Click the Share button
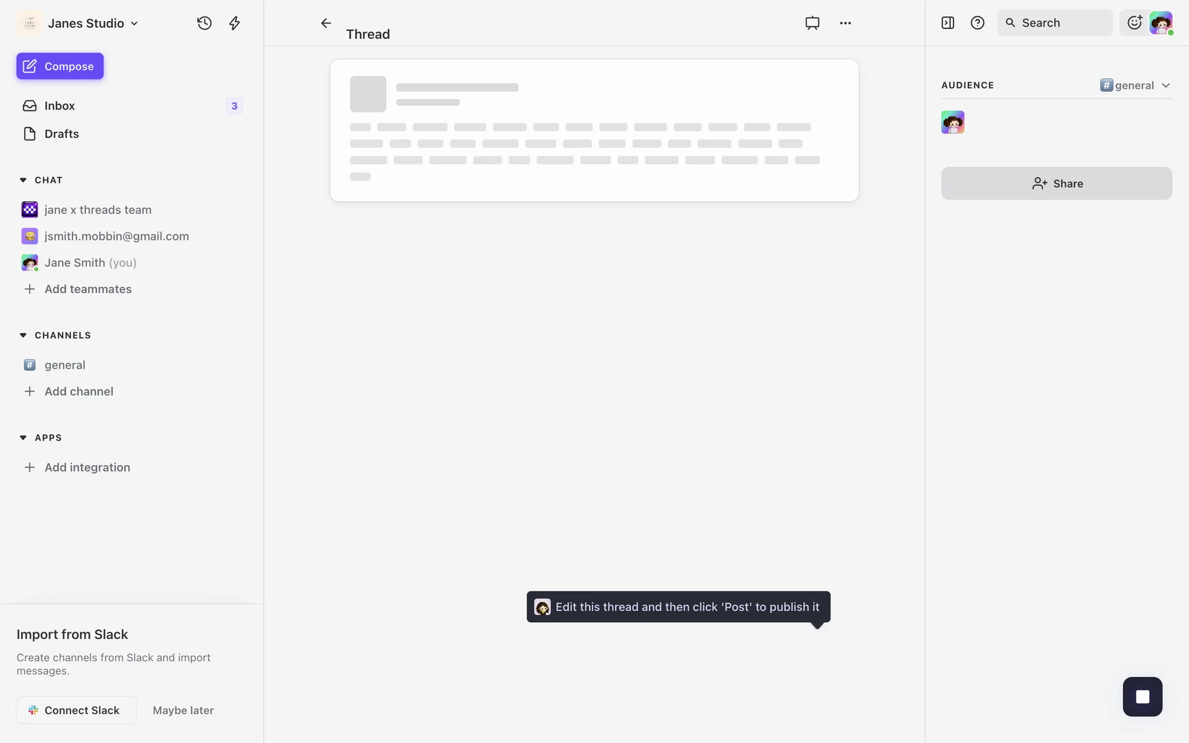Screen dimensions: 1189x743 [1056, 183]
